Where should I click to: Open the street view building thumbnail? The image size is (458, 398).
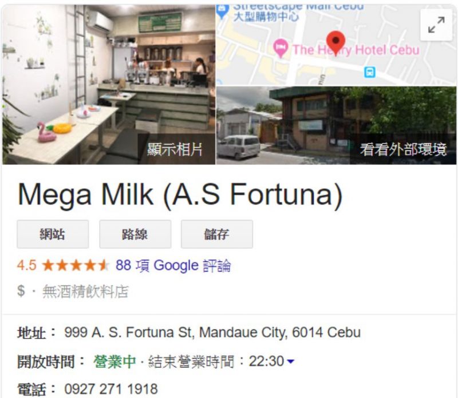[336, 125]
